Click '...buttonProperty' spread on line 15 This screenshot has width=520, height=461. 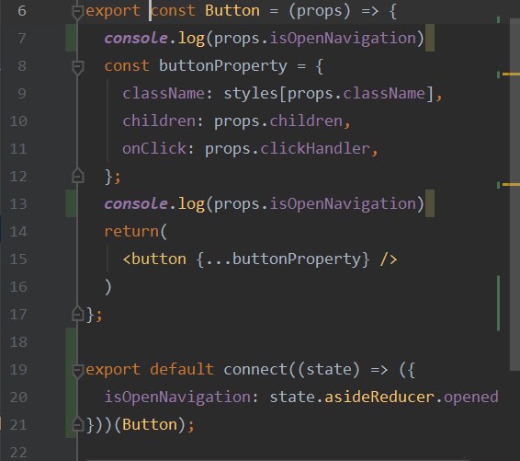283,259
